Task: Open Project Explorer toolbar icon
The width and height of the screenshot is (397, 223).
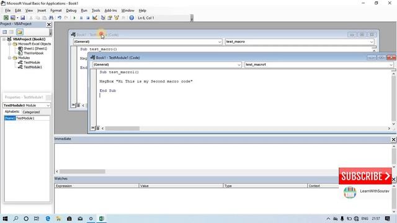Action: coord(103,18)
